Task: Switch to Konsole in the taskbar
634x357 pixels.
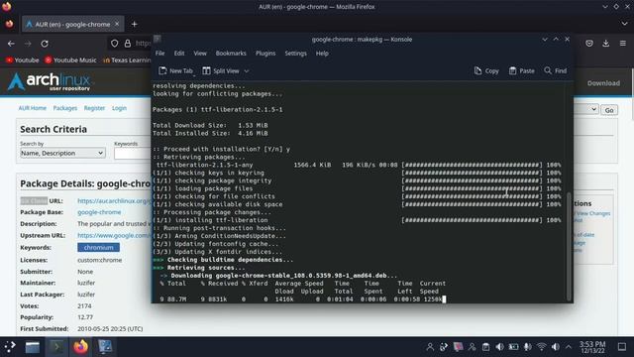Action: point(56,347)
